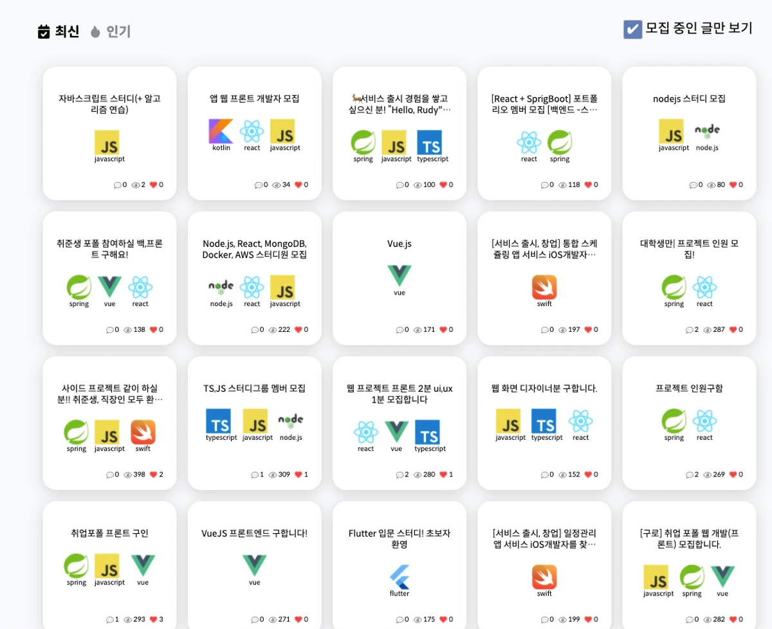Click swift icon in 사이드 프로젝트 같이 card

pos(143,432)
